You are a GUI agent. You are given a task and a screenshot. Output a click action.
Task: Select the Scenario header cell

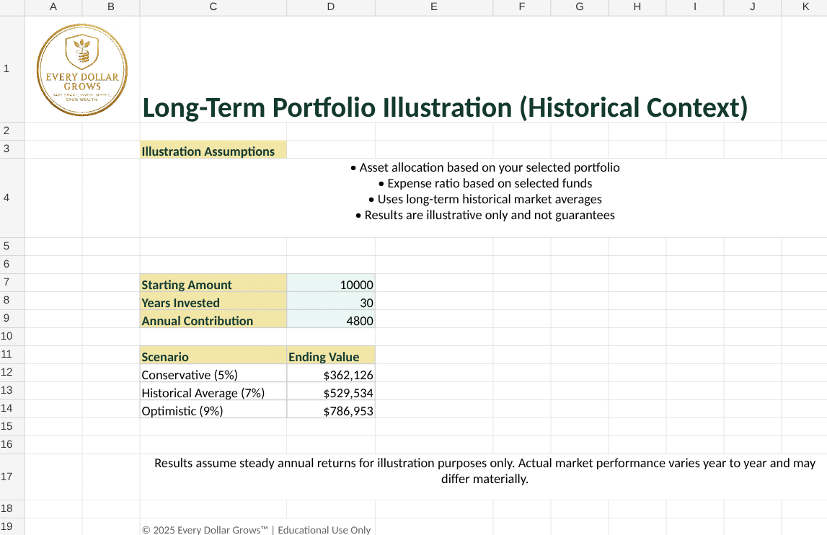tap(213, 355)
